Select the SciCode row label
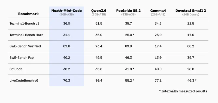 (16, 69)
